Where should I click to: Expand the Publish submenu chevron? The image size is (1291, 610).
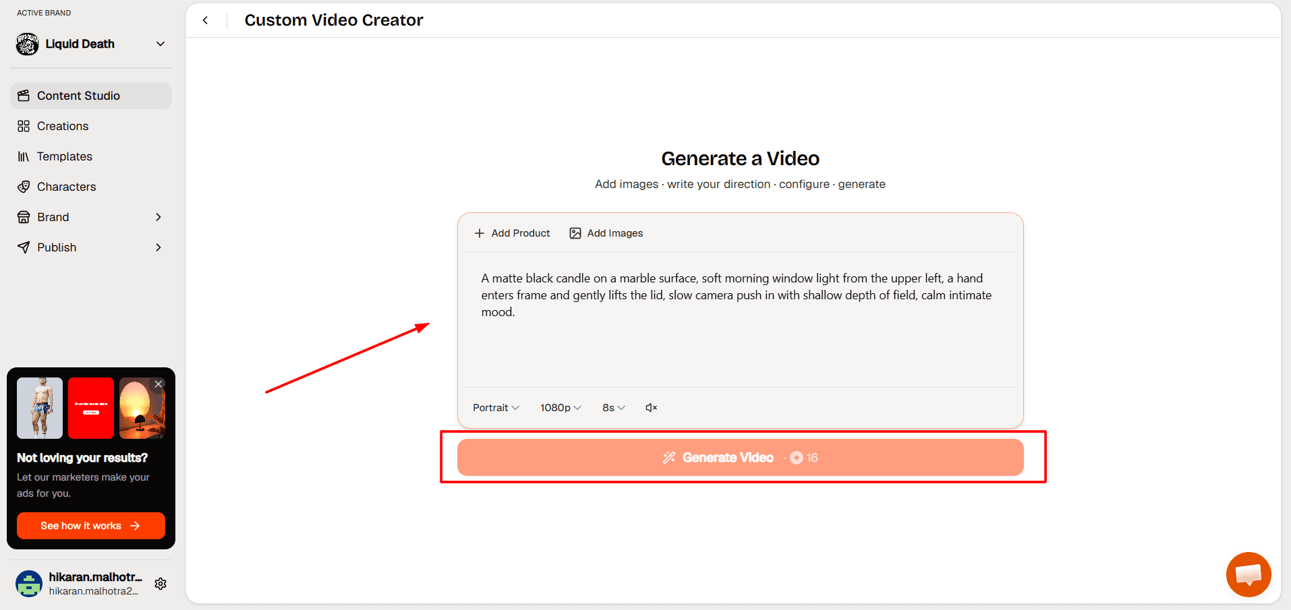(x=159, y=247)
